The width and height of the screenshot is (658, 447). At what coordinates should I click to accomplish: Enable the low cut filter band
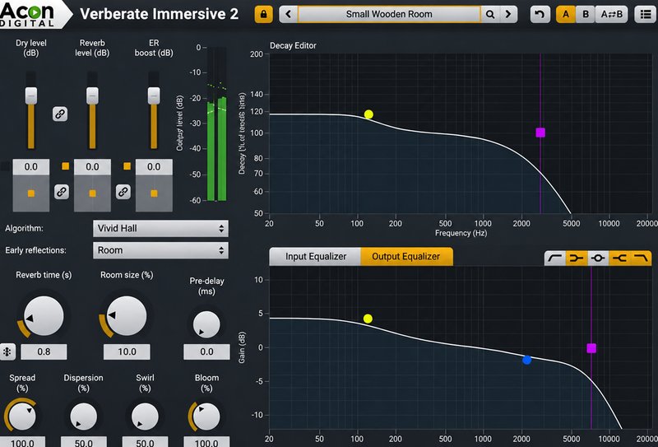pos(554,258)
